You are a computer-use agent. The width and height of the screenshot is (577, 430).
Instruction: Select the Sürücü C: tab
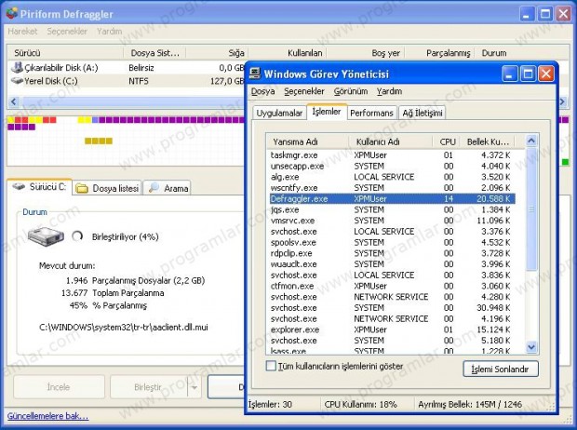coord(39,187)
